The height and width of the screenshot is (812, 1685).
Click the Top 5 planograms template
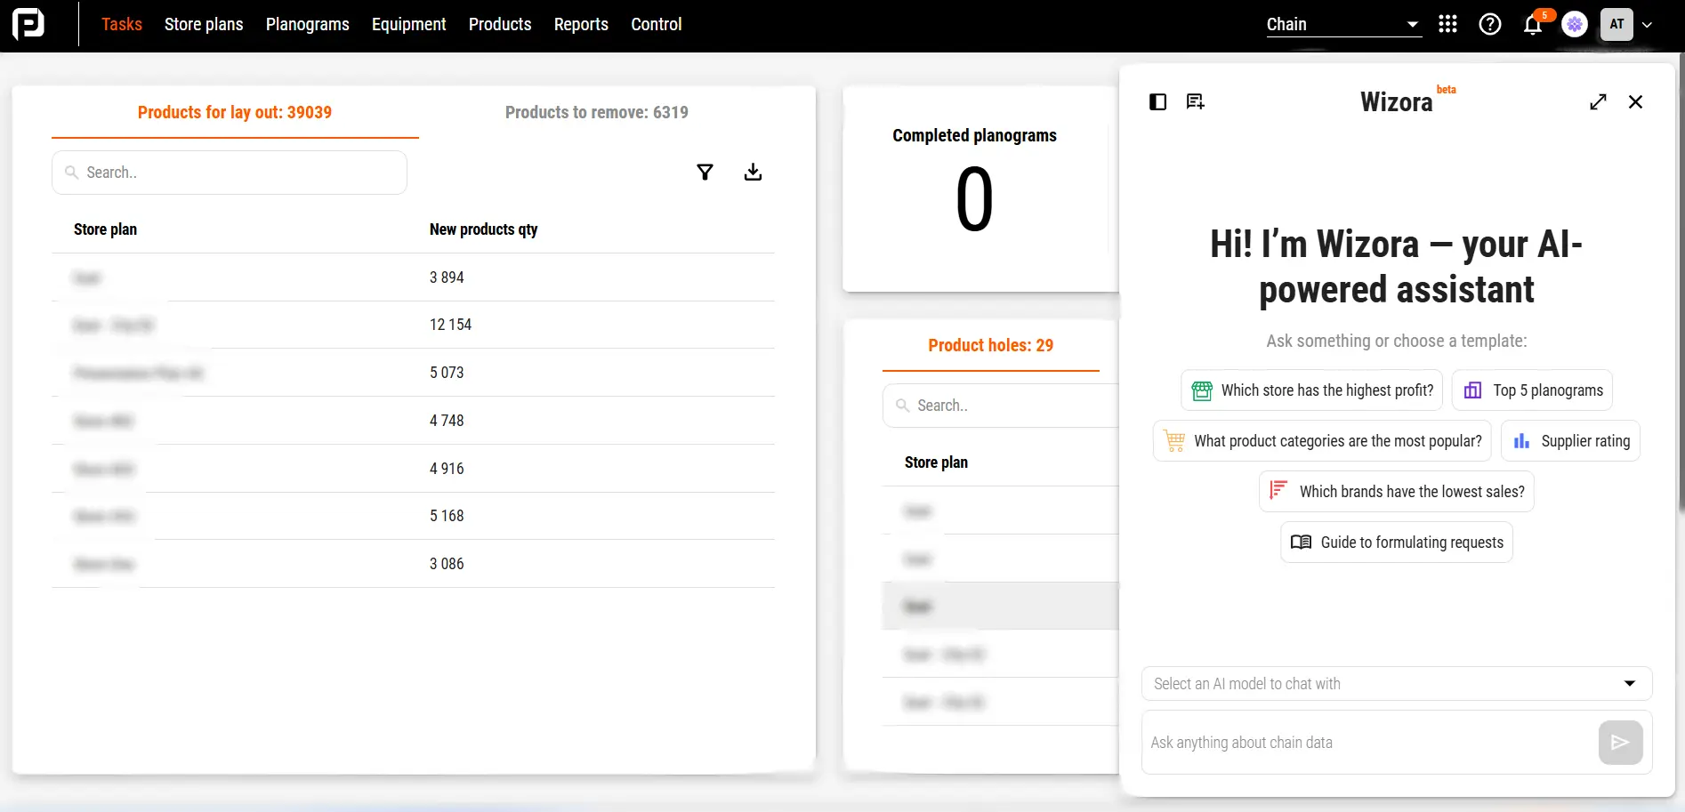coord(1531,390)
